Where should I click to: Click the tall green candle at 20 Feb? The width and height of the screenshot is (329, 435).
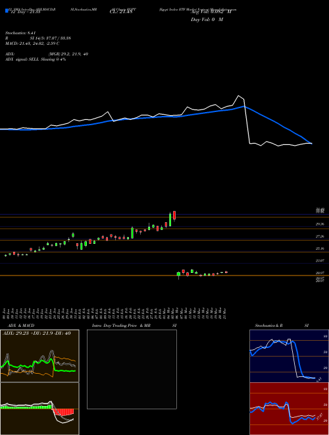tap(132, 233)
